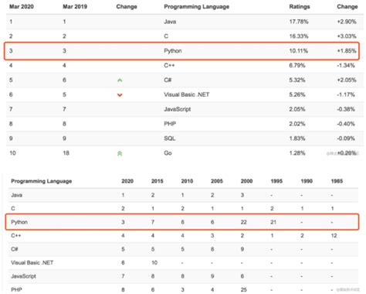Click the Ratings column header

click(x=300, y=7)
